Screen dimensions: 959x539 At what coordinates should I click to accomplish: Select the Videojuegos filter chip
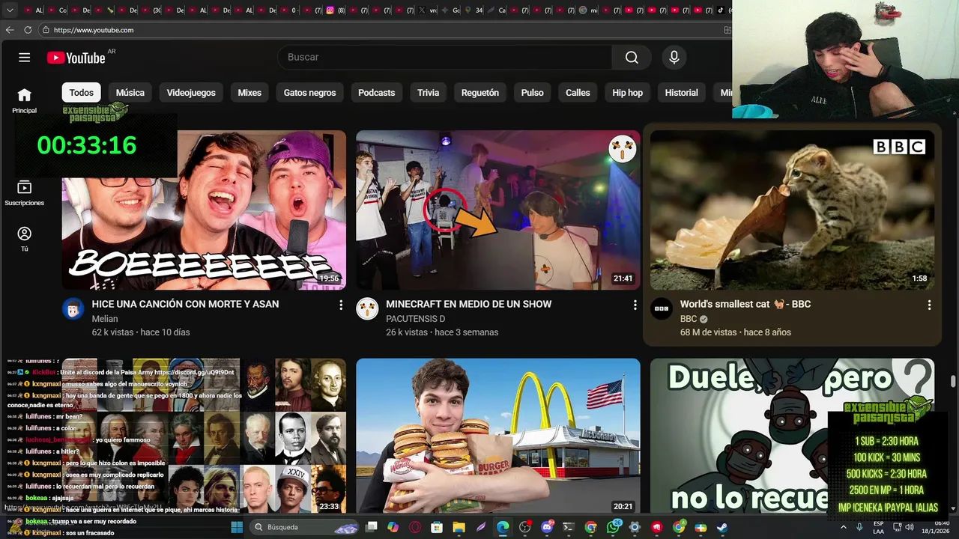tap(191, 93)
